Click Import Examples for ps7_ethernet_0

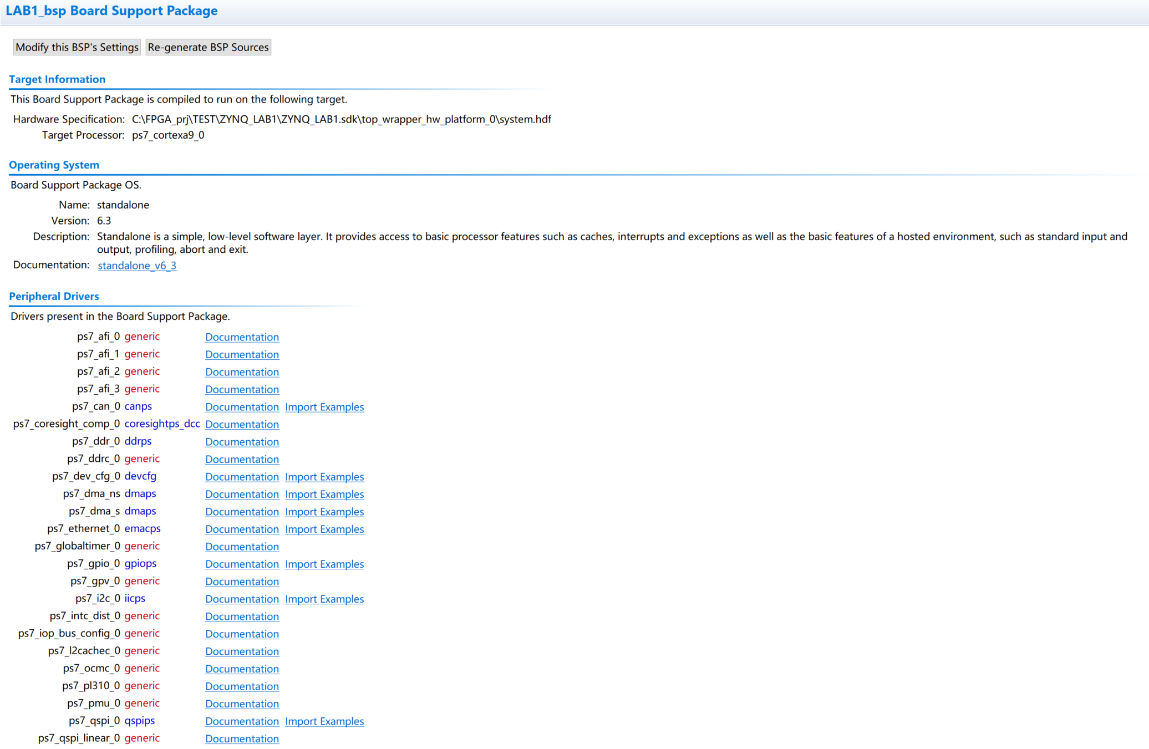coord(324,529)
